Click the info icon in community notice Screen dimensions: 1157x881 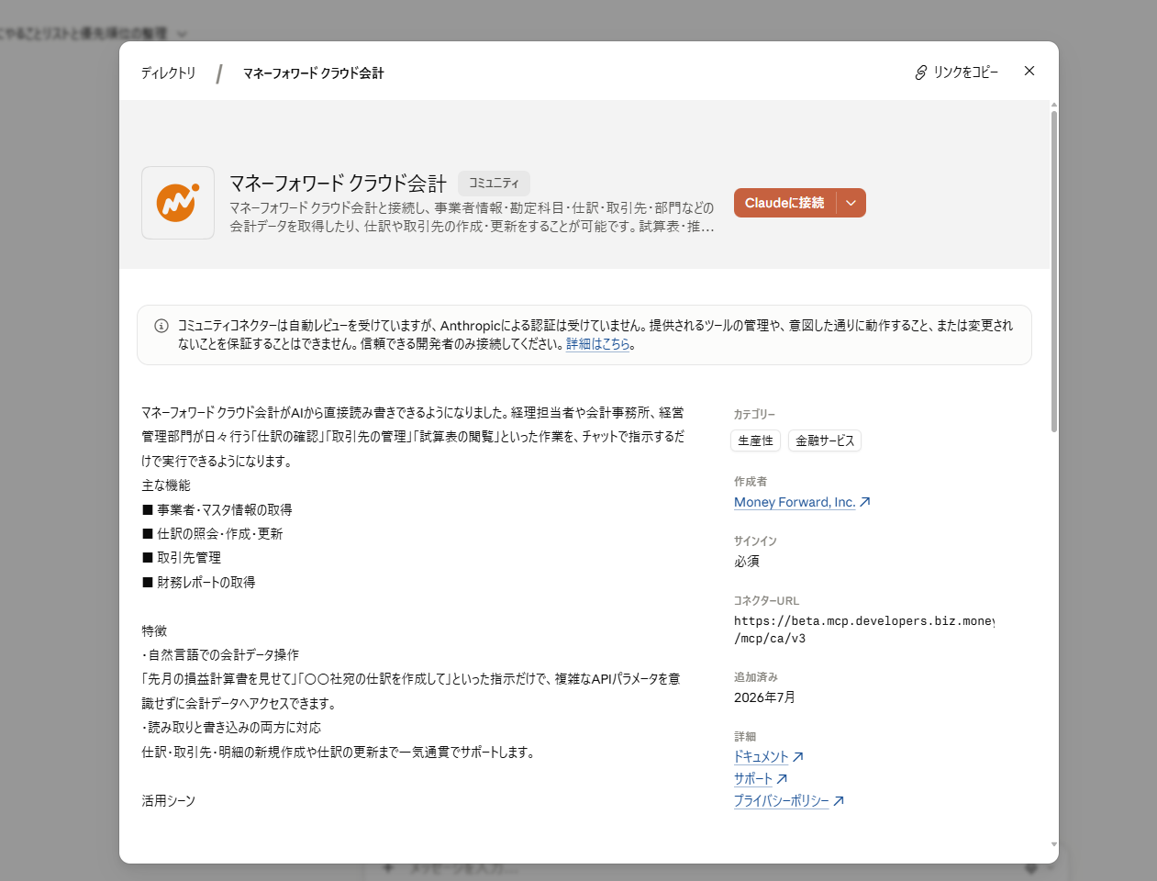(x=161, y=326)
